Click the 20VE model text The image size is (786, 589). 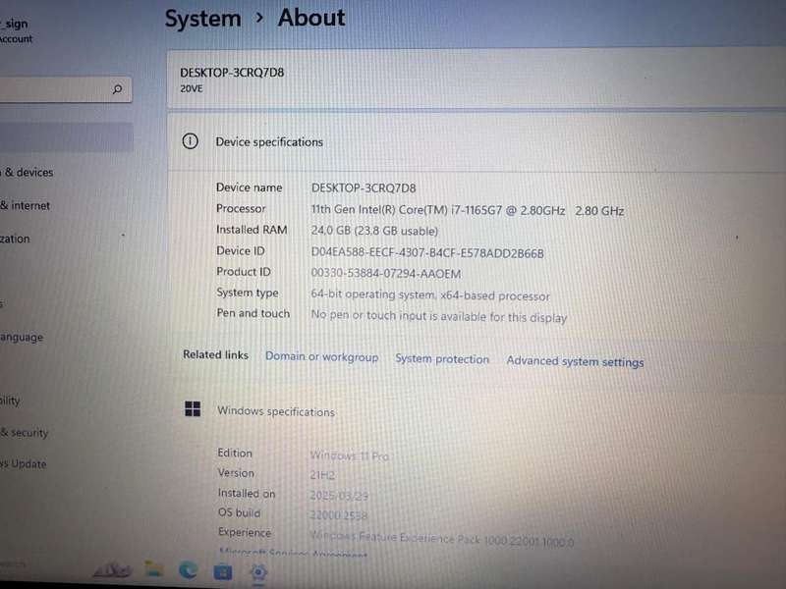coord(192,88)
